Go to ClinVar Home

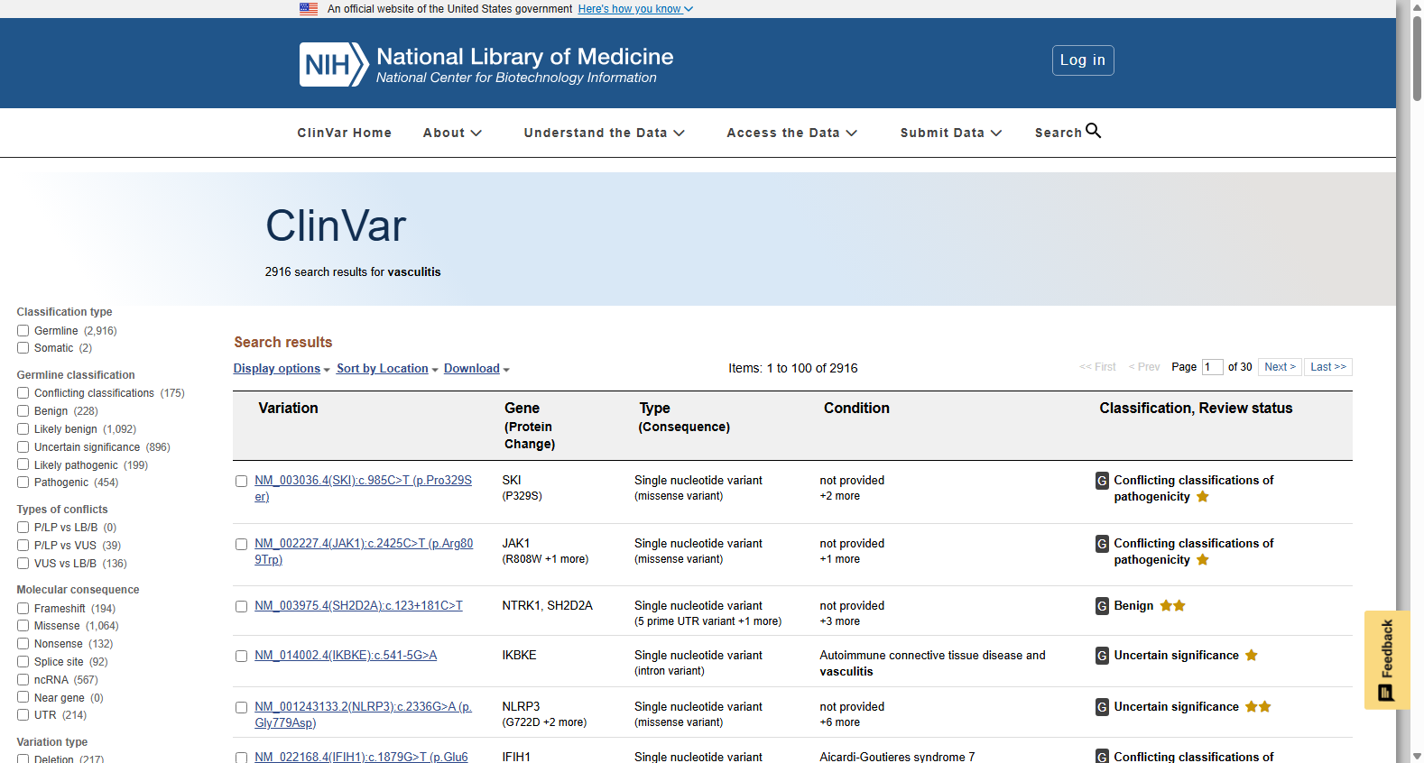tap(345, 133)
